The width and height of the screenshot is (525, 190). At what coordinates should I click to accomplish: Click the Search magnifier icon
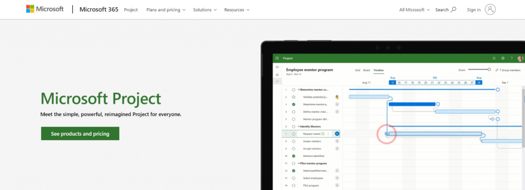coord(454,10)
